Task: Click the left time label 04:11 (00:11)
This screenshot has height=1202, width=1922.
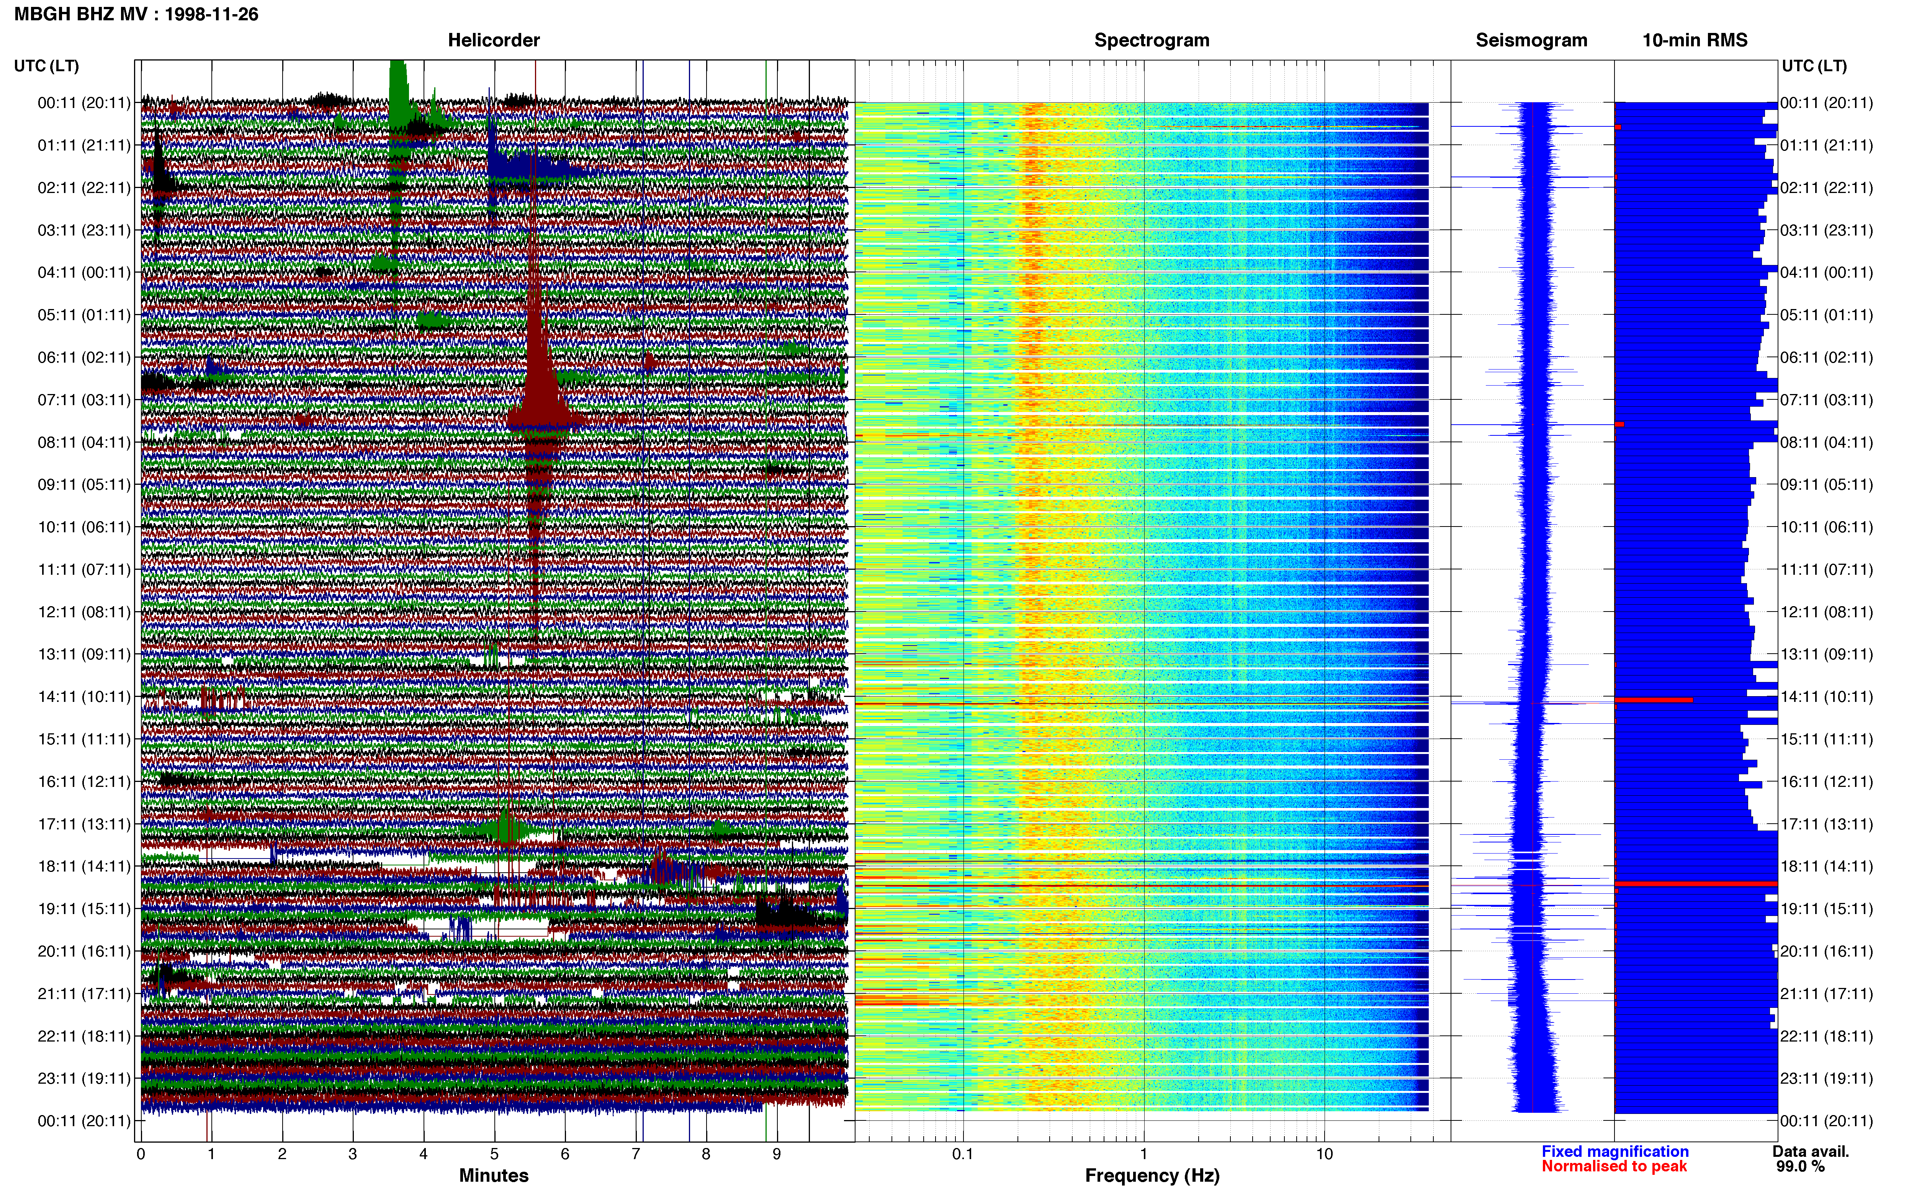Action: (84, 272)
